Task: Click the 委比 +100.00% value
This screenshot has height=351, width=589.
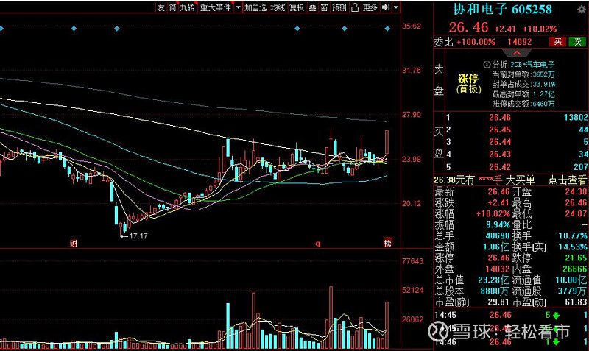Action: (x=476, y=42)
